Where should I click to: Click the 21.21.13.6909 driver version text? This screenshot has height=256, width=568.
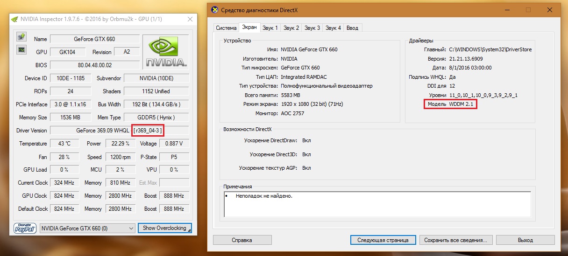(467, 59)
